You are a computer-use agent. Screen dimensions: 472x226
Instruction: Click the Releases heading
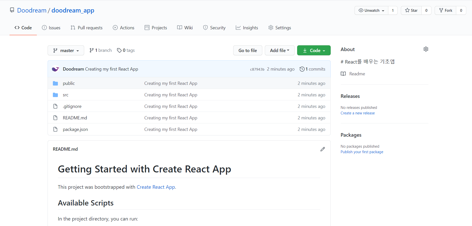tap(350, 96)
